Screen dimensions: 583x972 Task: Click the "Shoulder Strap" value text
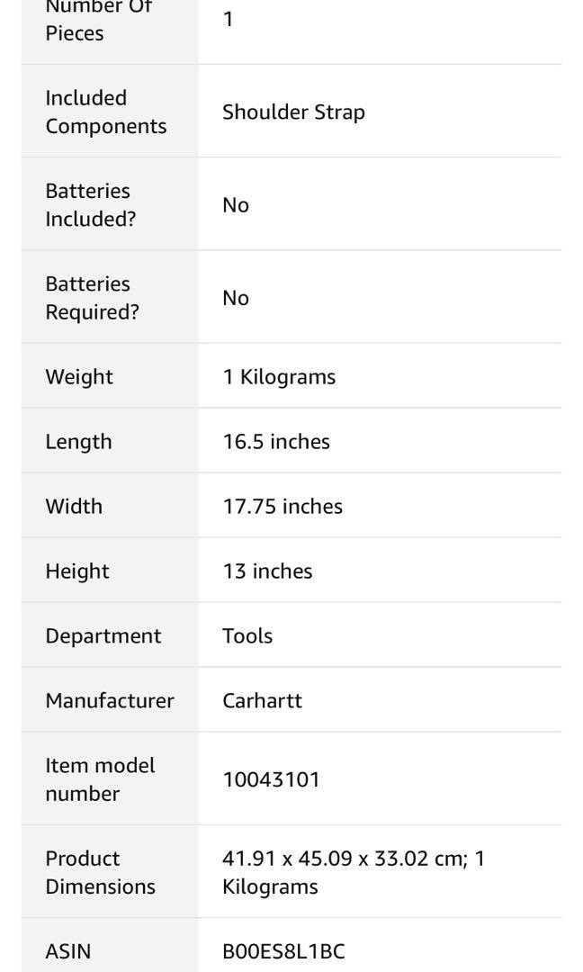click(x=293, y=112)
